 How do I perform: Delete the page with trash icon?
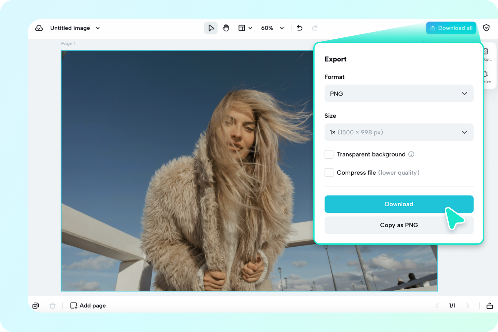tap(52, 306)
